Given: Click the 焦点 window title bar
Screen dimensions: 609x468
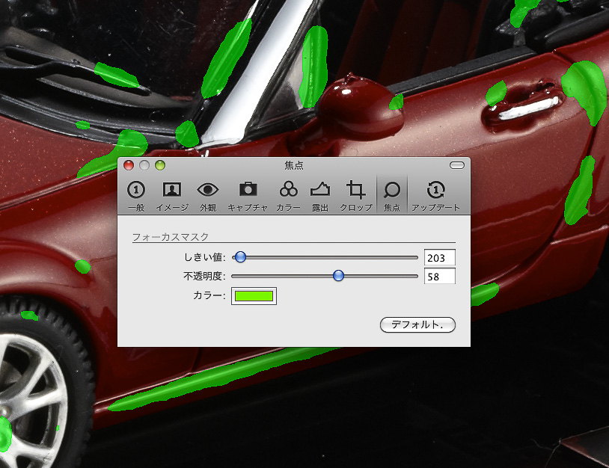Looking at the screenshot, I should pos(294,165).
